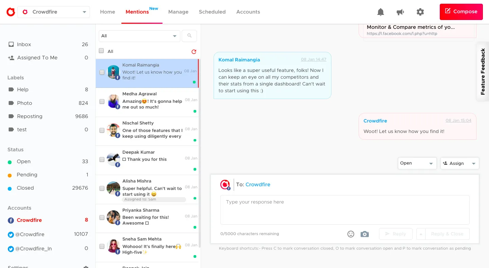This screenshot has width=489, height=268.
Task: Click the Twitter icon beside @Crowdfire_In
Action: click(11, 249)
